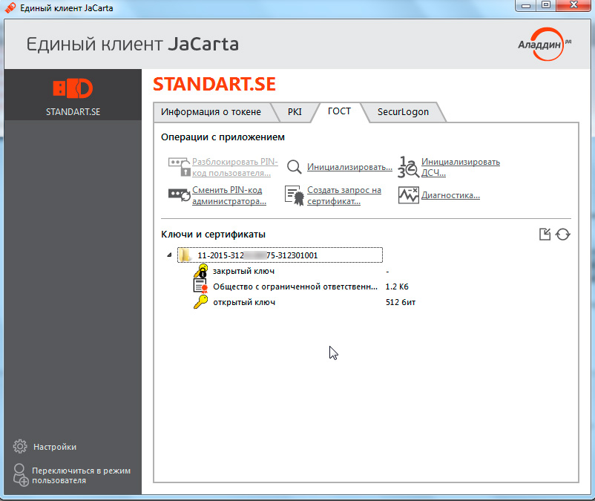Open the Диагностика... link
This screenshot has width=595, height=501.
coord(450,195)
